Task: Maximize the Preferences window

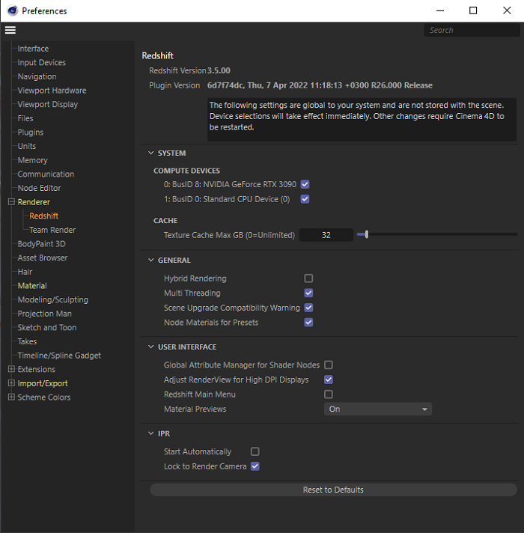Action: [x=473, y=10]
